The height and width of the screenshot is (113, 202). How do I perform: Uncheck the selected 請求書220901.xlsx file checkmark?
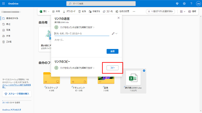144,71
